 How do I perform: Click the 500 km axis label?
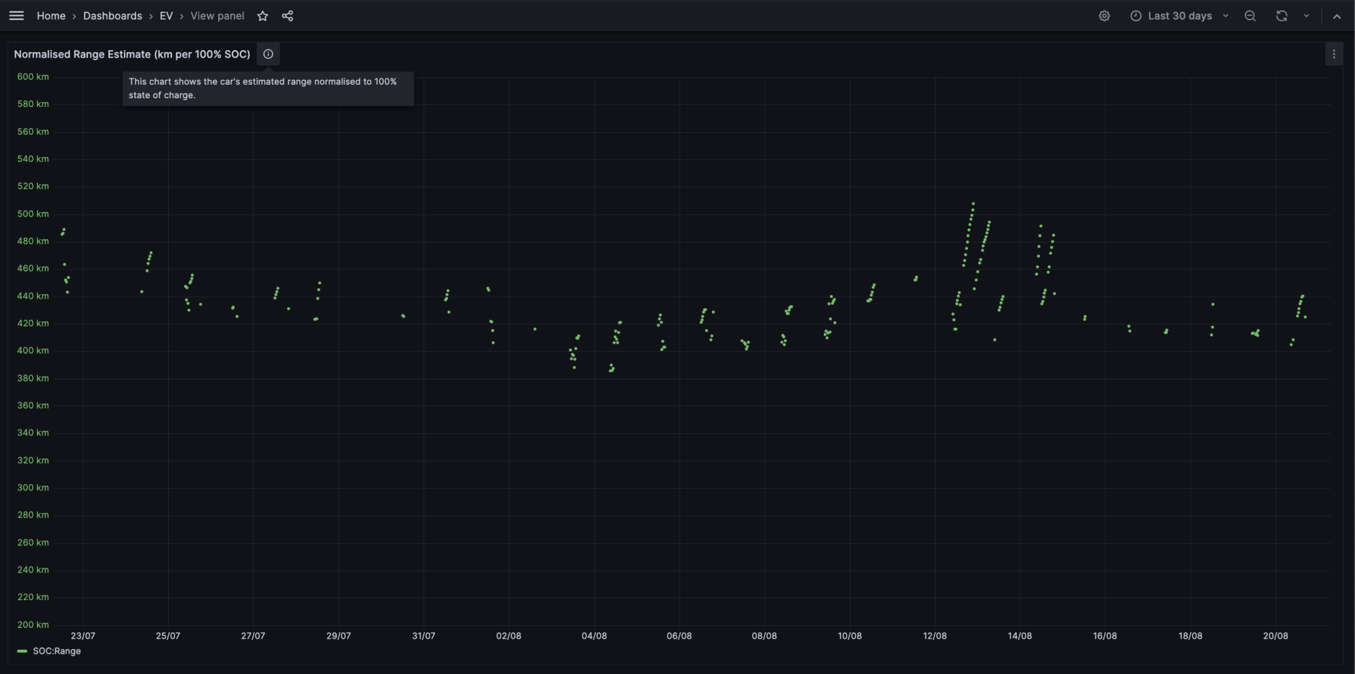pyautogui.click(x=33, y=213)
